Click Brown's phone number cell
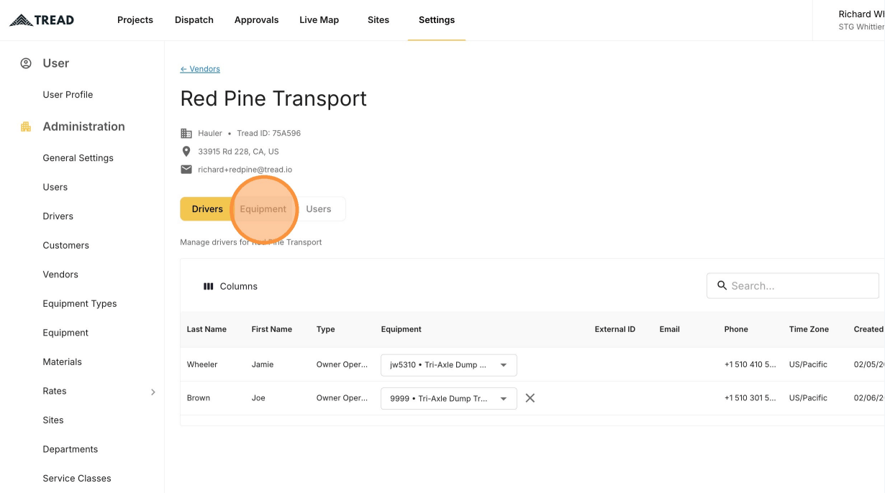The width and height of the screenshot is (885, 493). coord(750,397)
